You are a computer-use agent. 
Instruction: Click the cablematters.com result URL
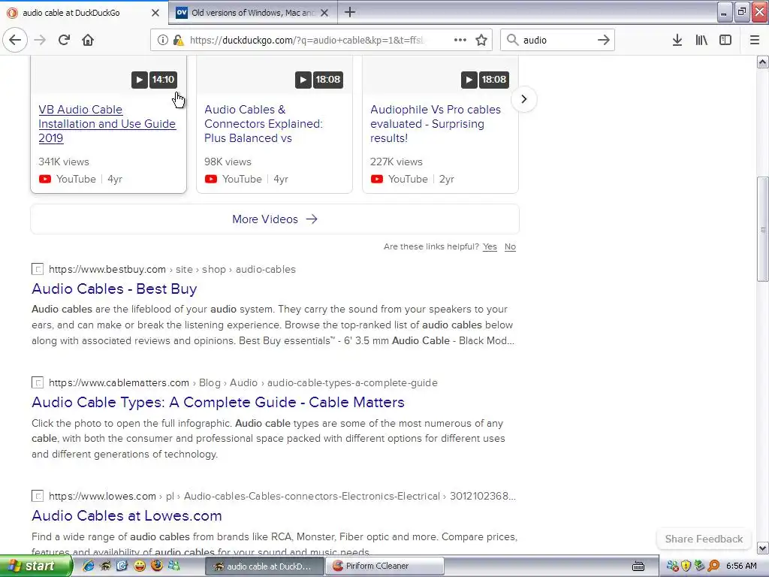pyautogui.click(x=243, y=382)
